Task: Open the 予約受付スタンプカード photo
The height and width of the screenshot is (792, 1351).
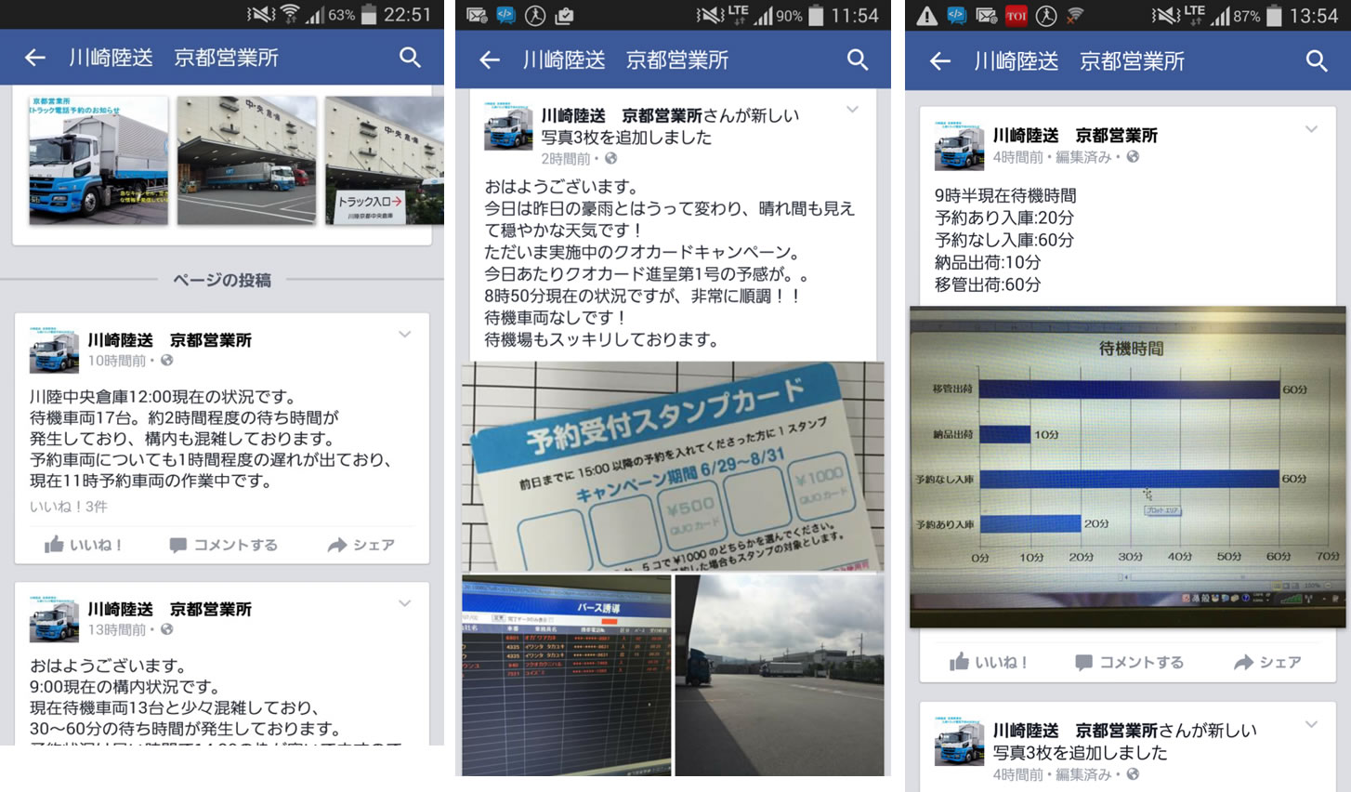Action: pos(673,466)
